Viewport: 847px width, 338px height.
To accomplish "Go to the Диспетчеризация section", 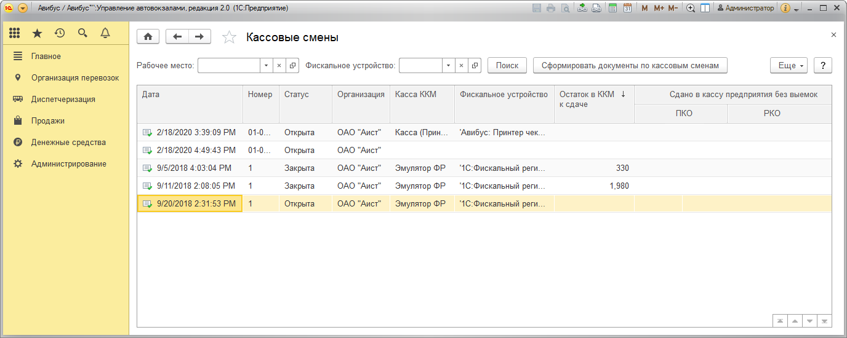I will (63, 99).
